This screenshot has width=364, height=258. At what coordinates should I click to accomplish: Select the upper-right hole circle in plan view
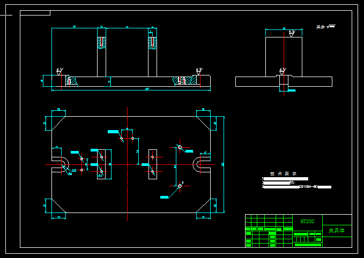(x=180, y=147)
